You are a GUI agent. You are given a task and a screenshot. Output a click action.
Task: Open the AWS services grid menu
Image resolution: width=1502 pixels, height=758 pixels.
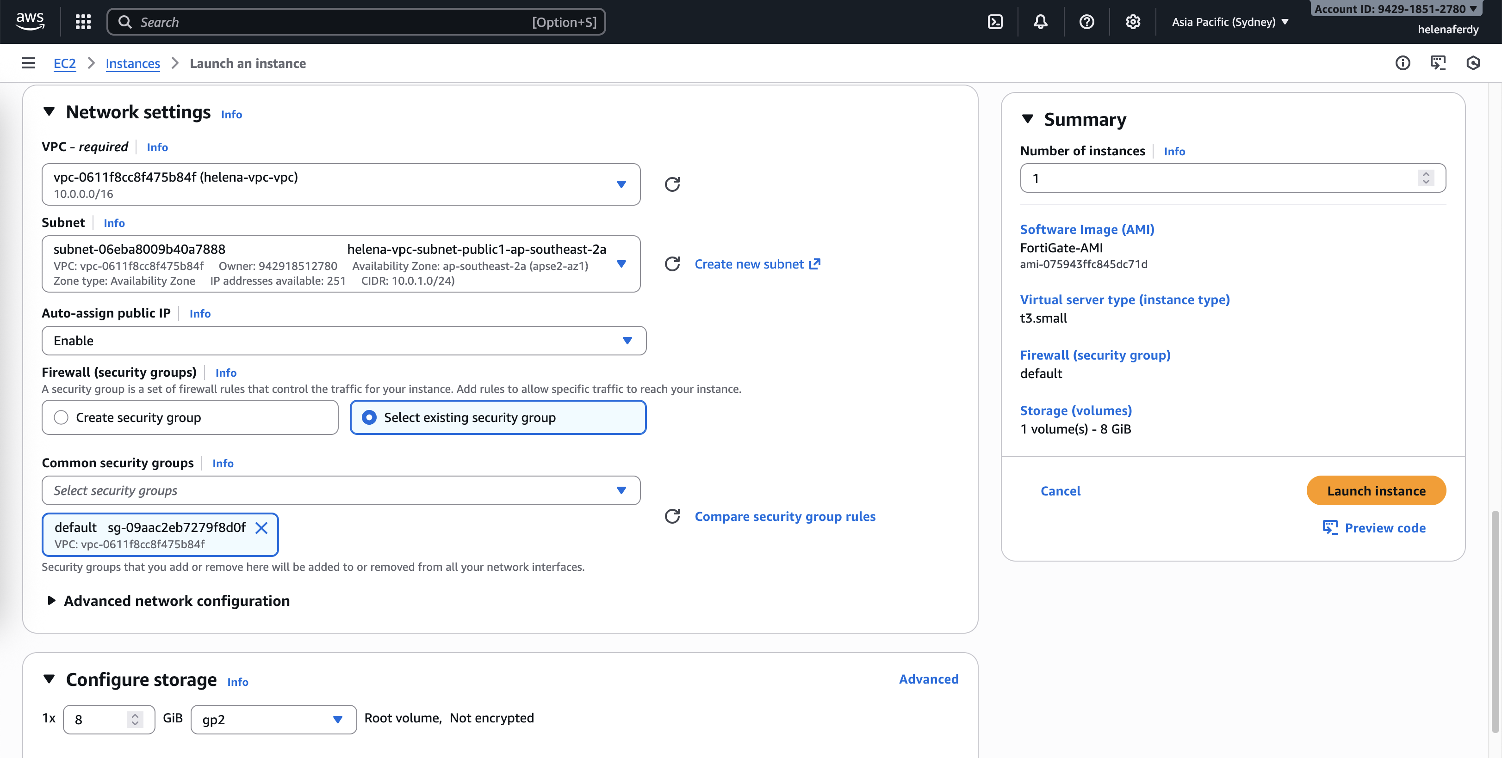coord(83,22)
